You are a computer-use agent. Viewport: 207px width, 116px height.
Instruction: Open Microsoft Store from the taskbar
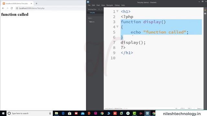tap(70, 113)
